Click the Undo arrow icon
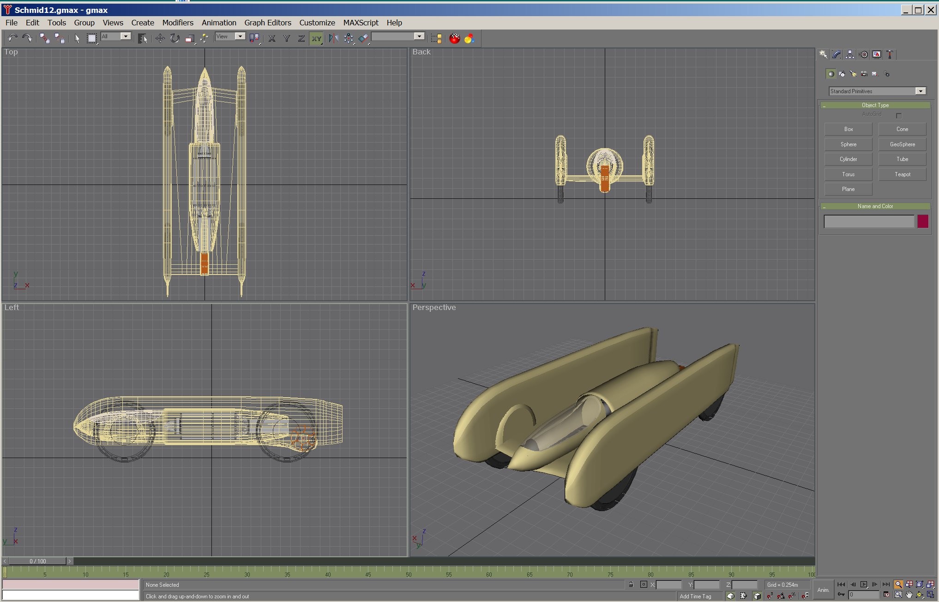The image size is (939, 602). (x=12, y=38)
